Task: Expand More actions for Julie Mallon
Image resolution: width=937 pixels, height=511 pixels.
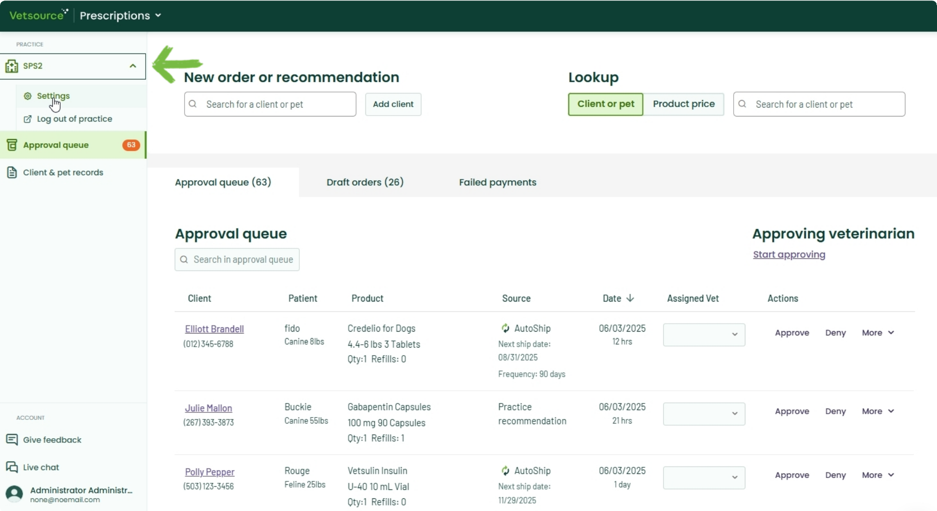Action: coord(877,411)
